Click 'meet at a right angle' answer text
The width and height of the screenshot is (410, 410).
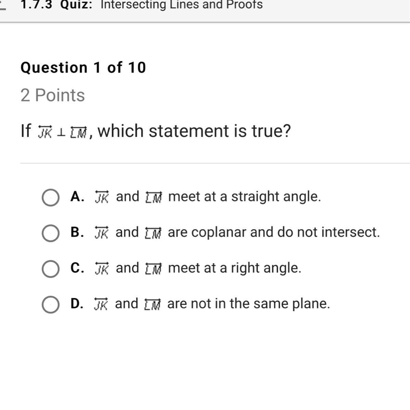pyautogui.click(x=235, y=268)
